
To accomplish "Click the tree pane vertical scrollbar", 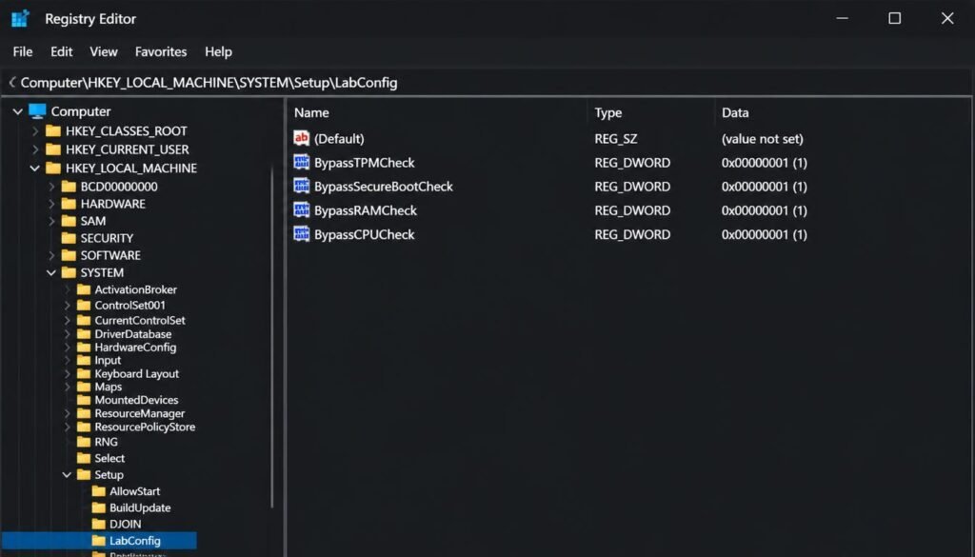I will (x=271, y=336).
